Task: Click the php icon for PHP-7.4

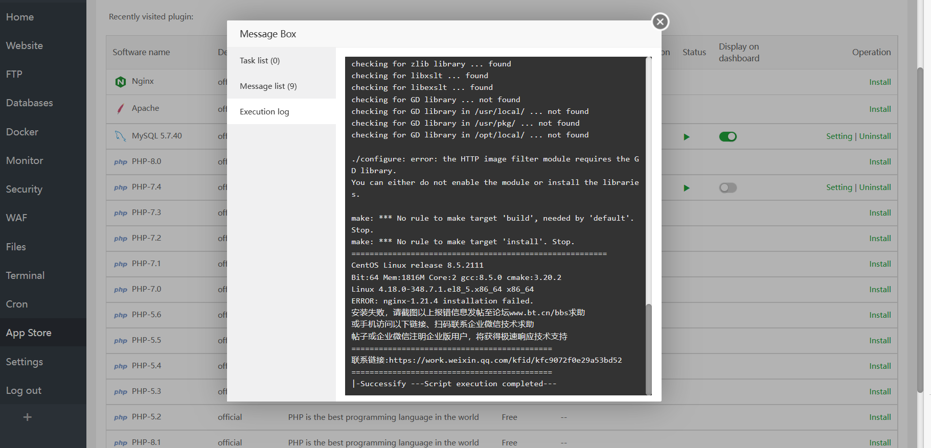Action: pyautogui.click(x=121, y=187)
